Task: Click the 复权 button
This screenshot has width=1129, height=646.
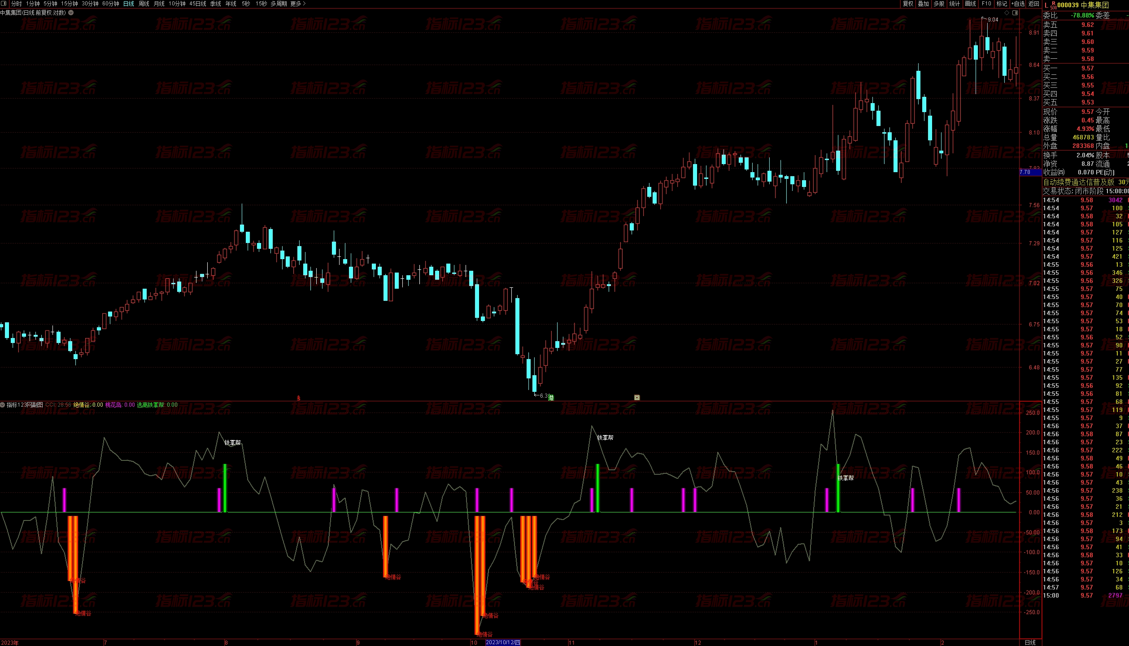Action: point(908,4)
